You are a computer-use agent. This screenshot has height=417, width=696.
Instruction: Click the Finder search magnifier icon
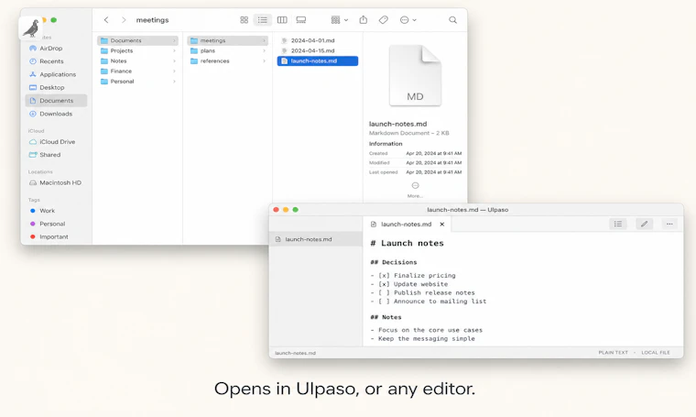(x=452, y=20)
